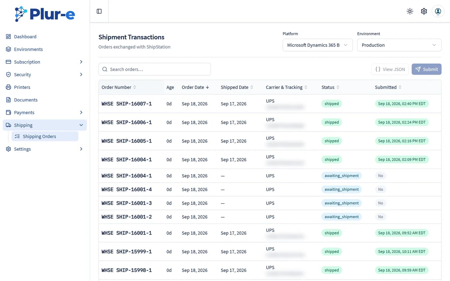Screen dimensions: 450x281
Task: Go to Environments in sidebar
Action: (28, 49)
